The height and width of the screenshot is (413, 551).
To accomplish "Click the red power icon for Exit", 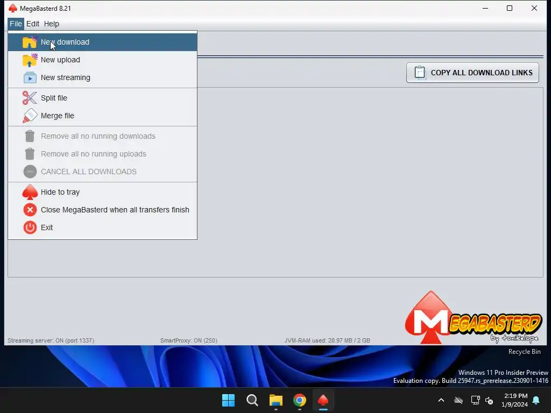I will click(x=30, y=227).
